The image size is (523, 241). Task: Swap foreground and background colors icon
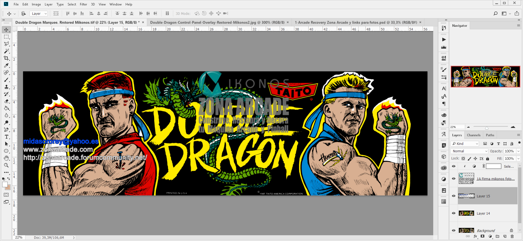(9, 179)
